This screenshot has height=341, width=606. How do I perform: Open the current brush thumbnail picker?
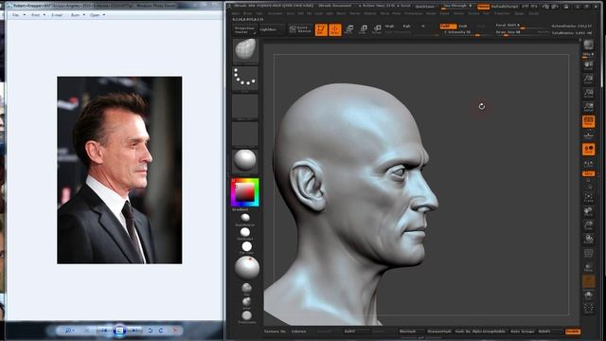(245, 50)
